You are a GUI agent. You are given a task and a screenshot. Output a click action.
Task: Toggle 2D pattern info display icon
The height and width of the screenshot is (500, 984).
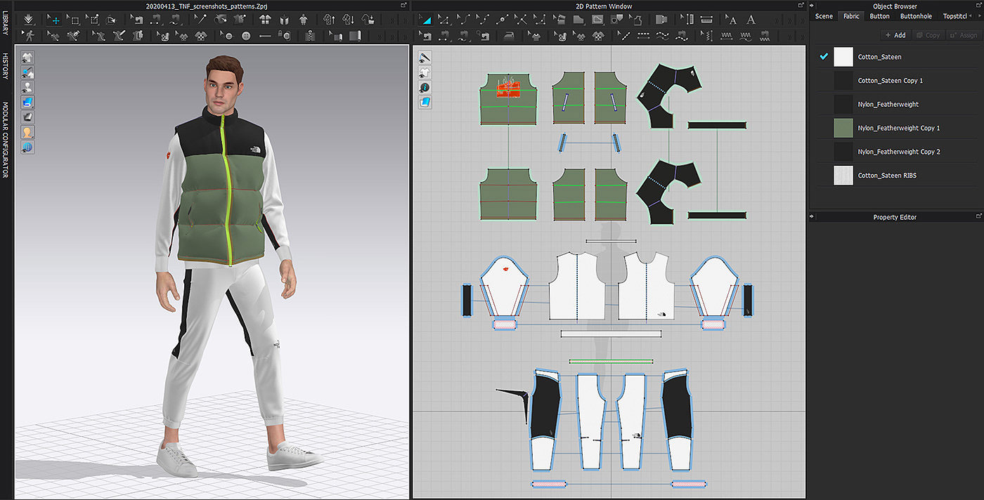click(x=425, y=87)
